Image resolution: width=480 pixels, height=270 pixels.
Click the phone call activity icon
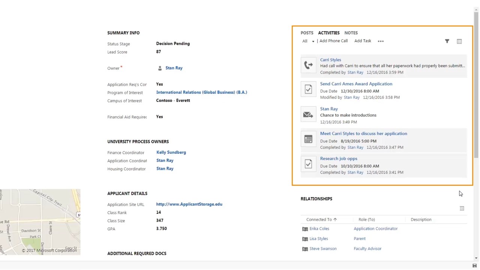point(308,65)
